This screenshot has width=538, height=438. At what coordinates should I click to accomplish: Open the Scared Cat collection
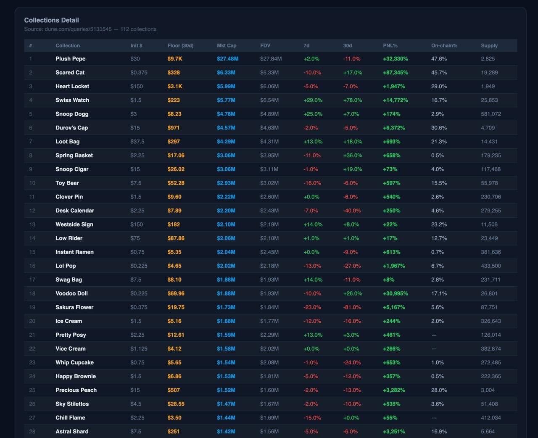coord(70,73)
